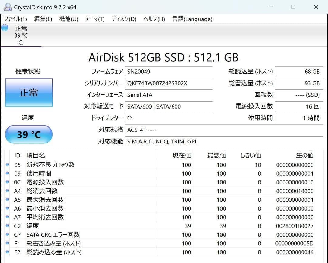The height and width of the screenshot is (263, 328).
Task: Click status dot of row A7 平均消去回数
Action: (7, 217)
